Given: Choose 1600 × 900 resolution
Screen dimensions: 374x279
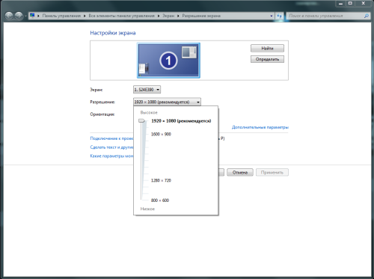Looking at the screenshot, I should 161,134.
